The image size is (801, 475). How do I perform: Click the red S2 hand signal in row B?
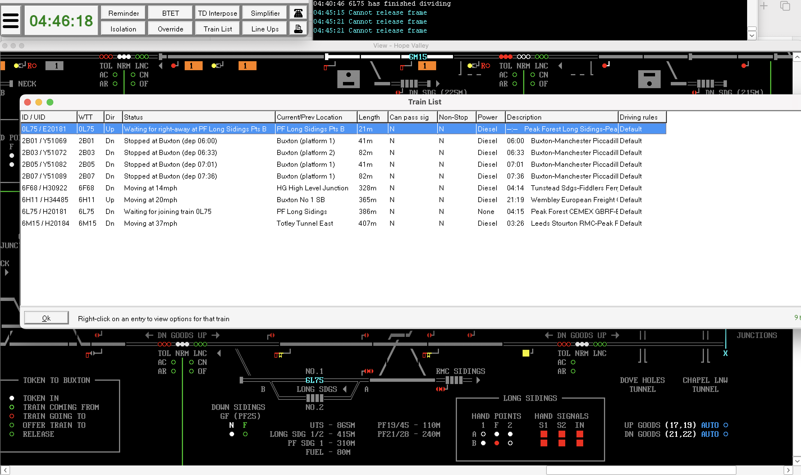[561, 443]
